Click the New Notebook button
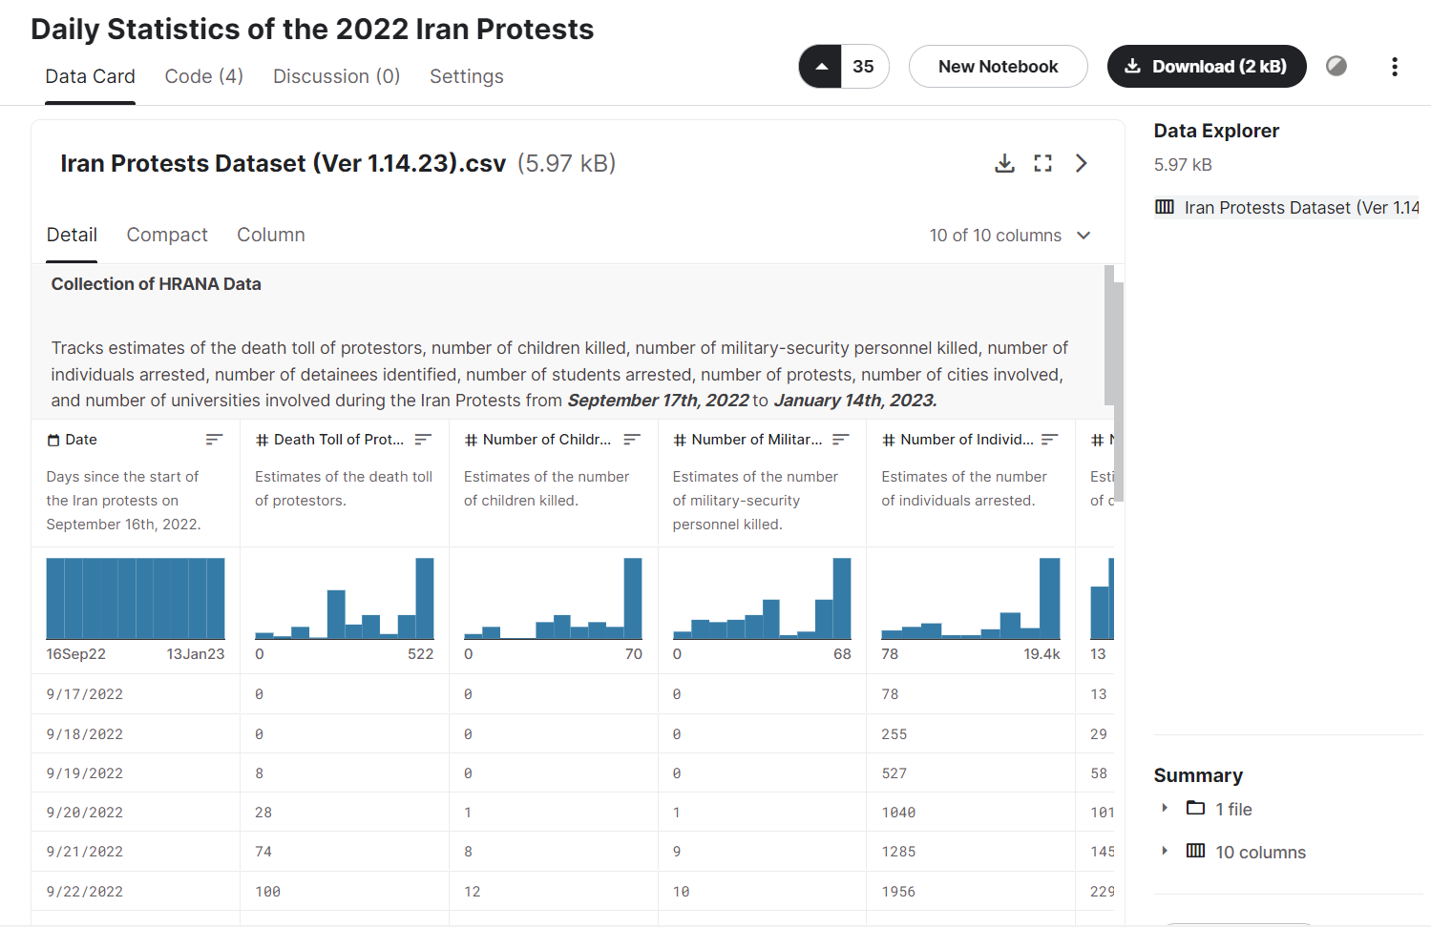 tap(998, 67)
